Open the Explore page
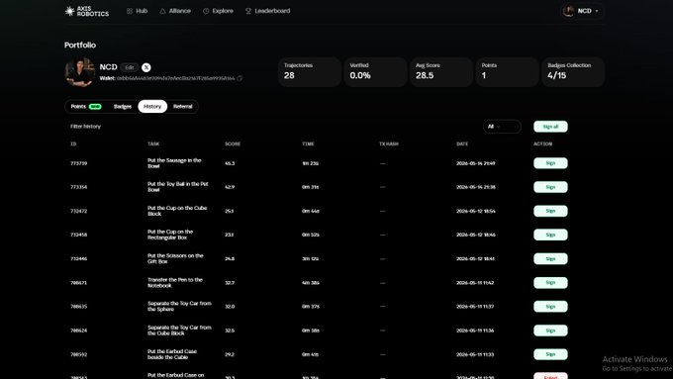The width and height of the screenshot is (673, 379). click(x=218, y=11)
